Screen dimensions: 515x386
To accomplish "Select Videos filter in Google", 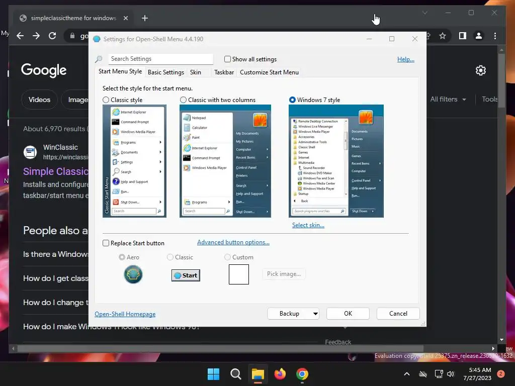I will 39,100.
